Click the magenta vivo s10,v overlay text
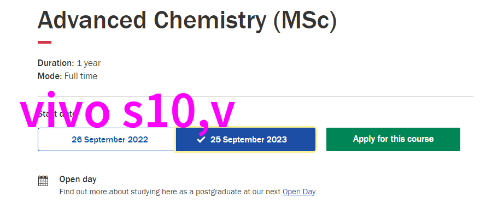The image size is (492, 209). pyautogui.click(x=127, y=111)
